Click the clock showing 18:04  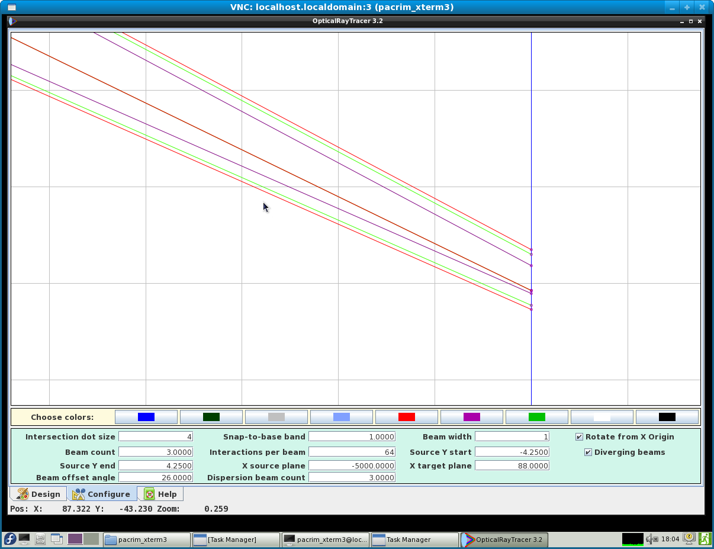tap(670, 539)
